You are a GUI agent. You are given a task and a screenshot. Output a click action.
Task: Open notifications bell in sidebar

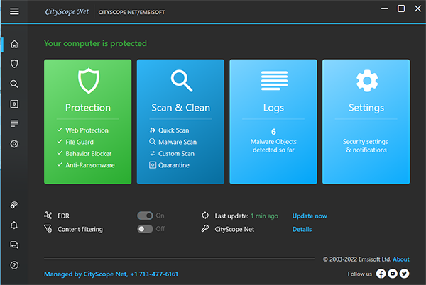[14, 225]
